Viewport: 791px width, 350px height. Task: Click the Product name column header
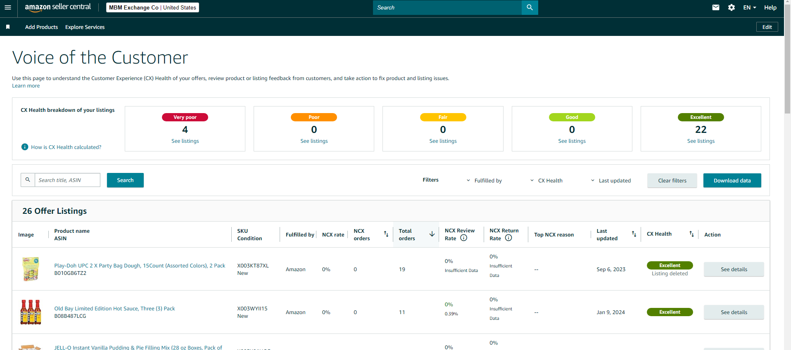click(72, 231)
